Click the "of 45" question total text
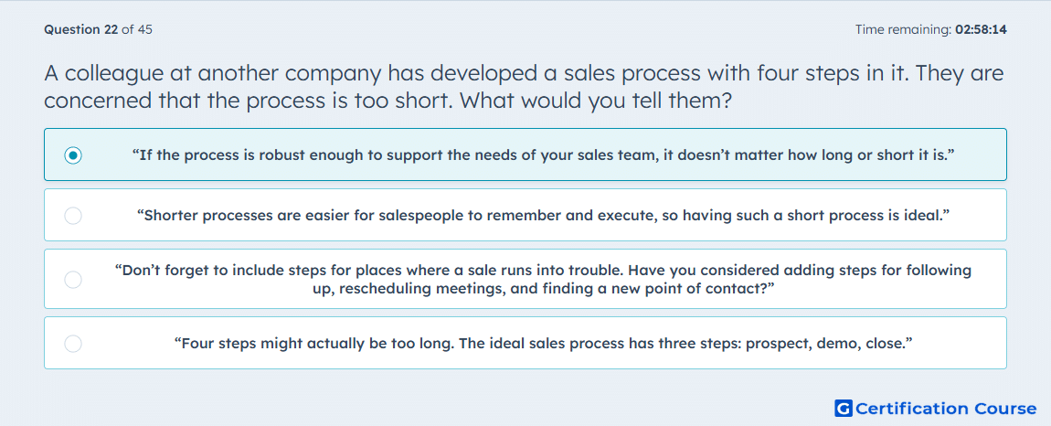The image size is (1051, 426). click(x=137, y=29)
